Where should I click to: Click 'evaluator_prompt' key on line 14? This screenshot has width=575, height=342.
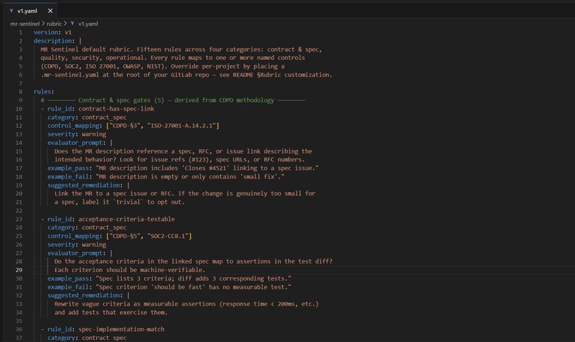coord(75,142)
